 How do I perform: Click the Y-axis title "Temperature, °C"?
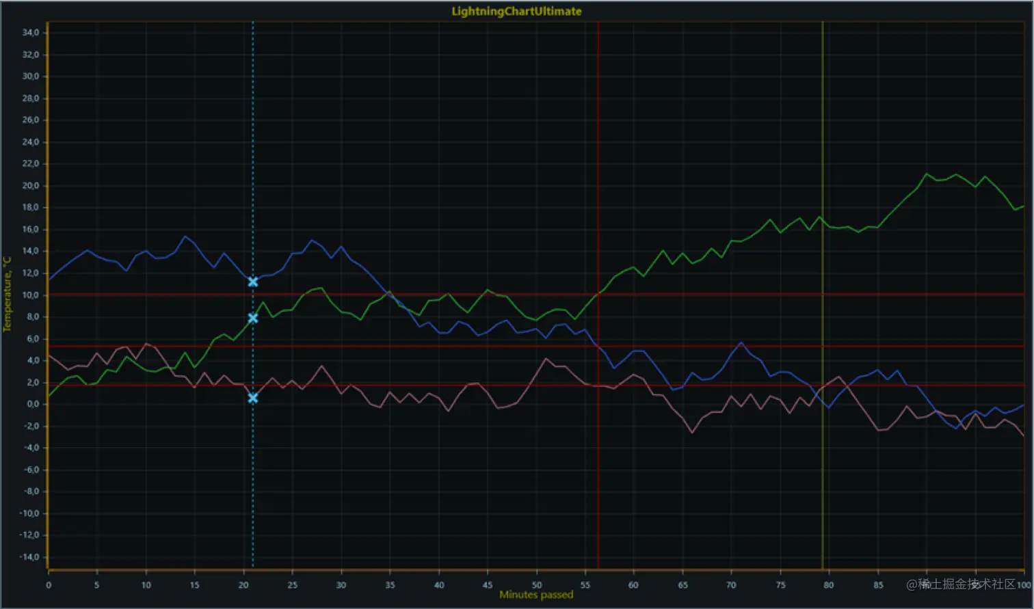7,294
